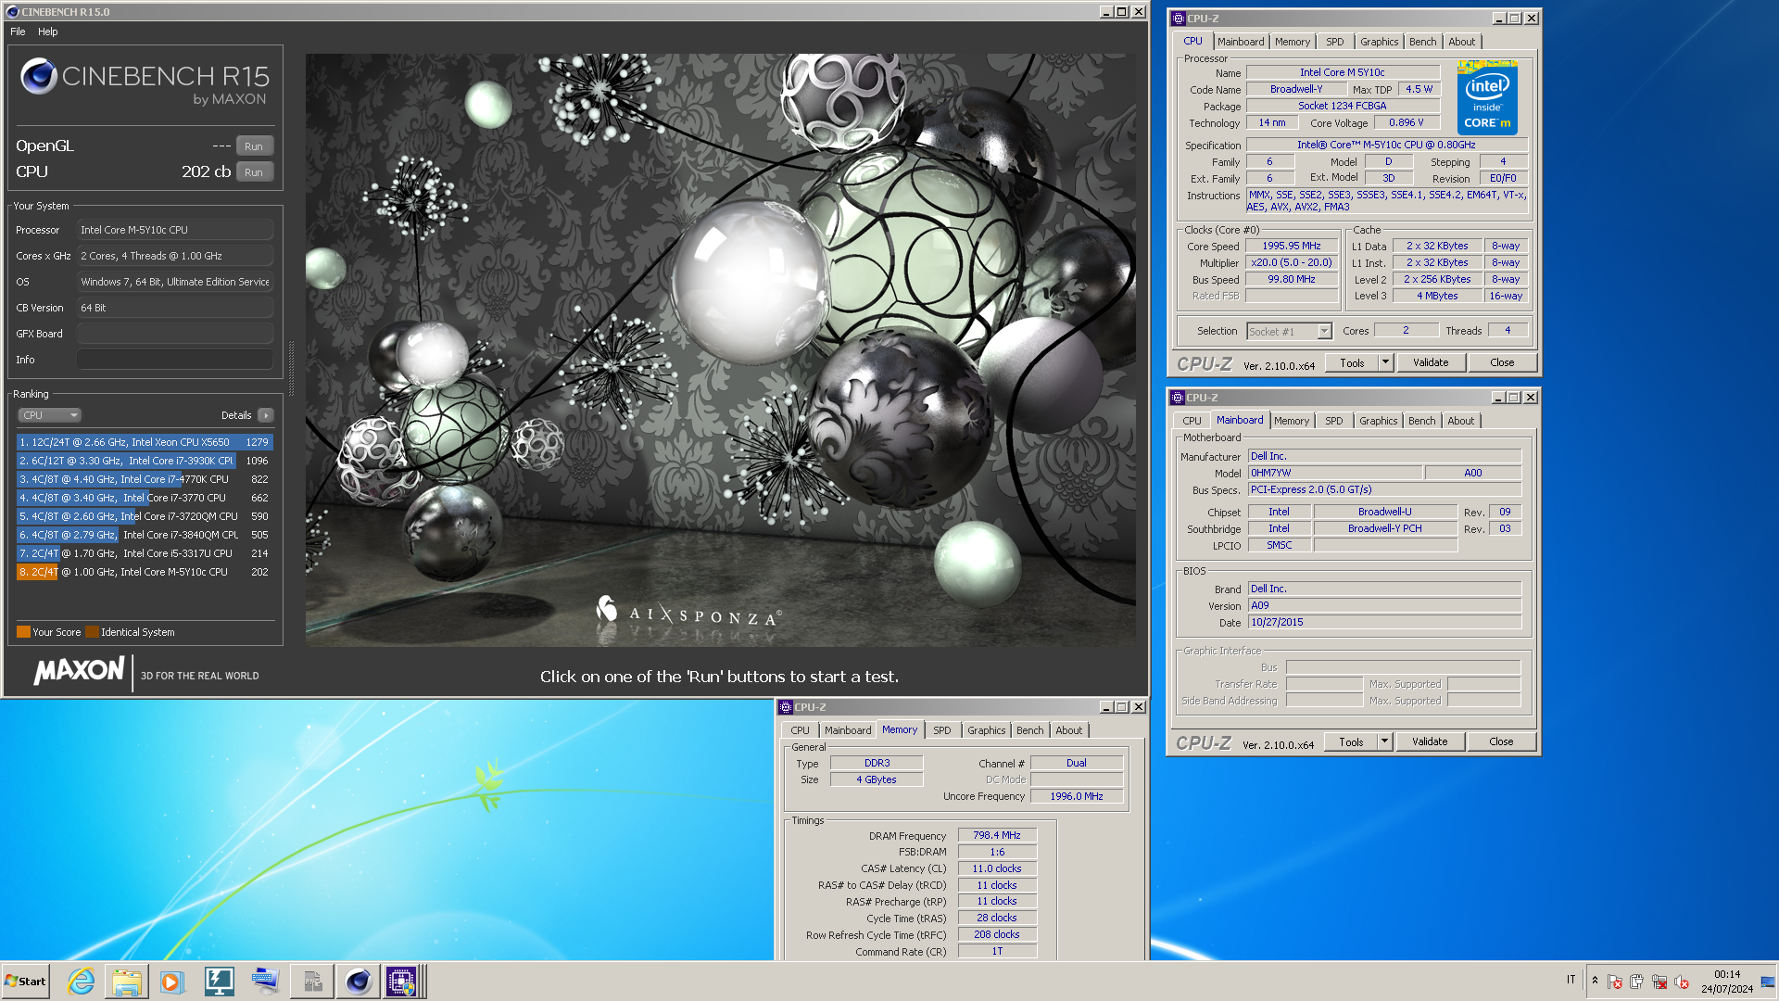
Task: Click the Core Speed value 1995.95 MHz
Action: 1292,246
